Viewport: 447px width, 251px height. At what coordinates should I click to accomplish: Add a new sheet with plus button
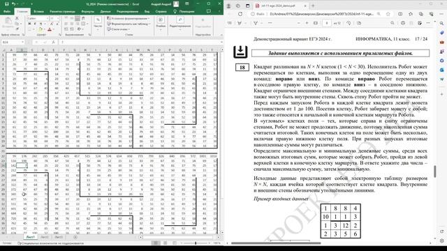tap(75, 237)
